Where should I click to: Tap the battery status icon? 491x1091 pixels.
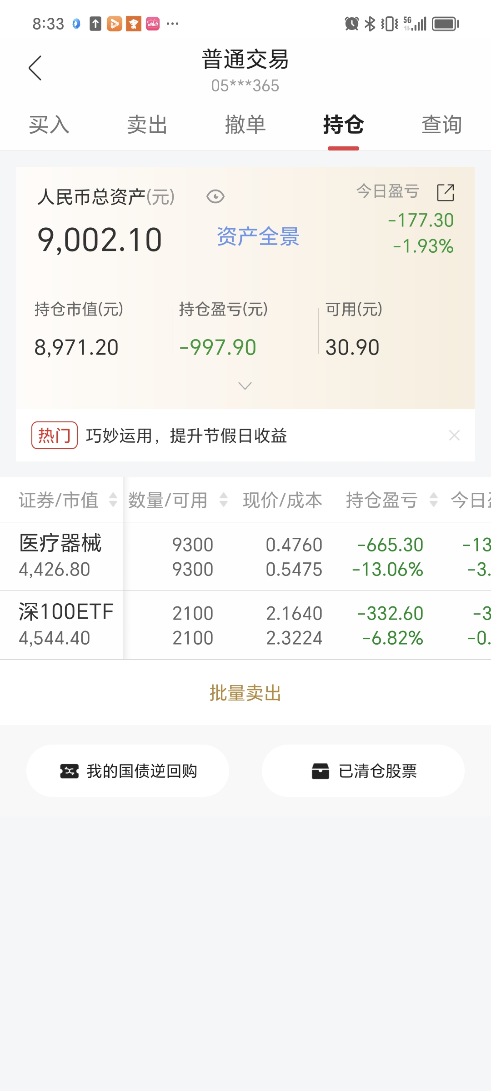[x=445, y=24]
